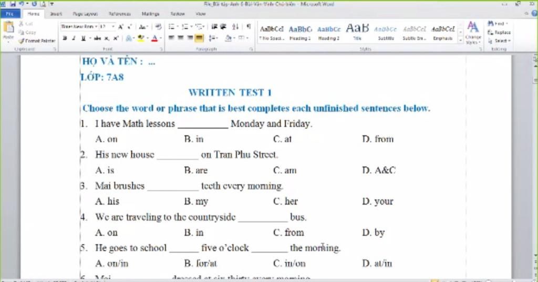Expand the underline style arrow
Image resolution: width=538 pixels, height=282 pixels.
pyautogui.click(x=89, y=38)
